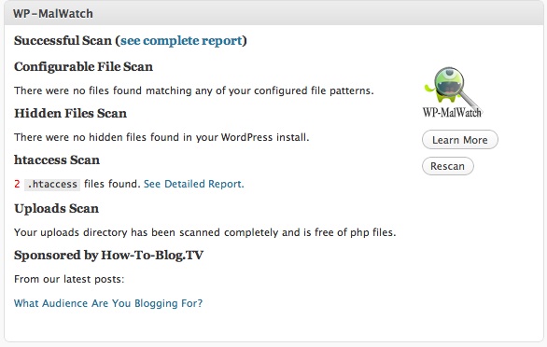Click the Learn More button
547x347 pixels.
tap(460, 140)
